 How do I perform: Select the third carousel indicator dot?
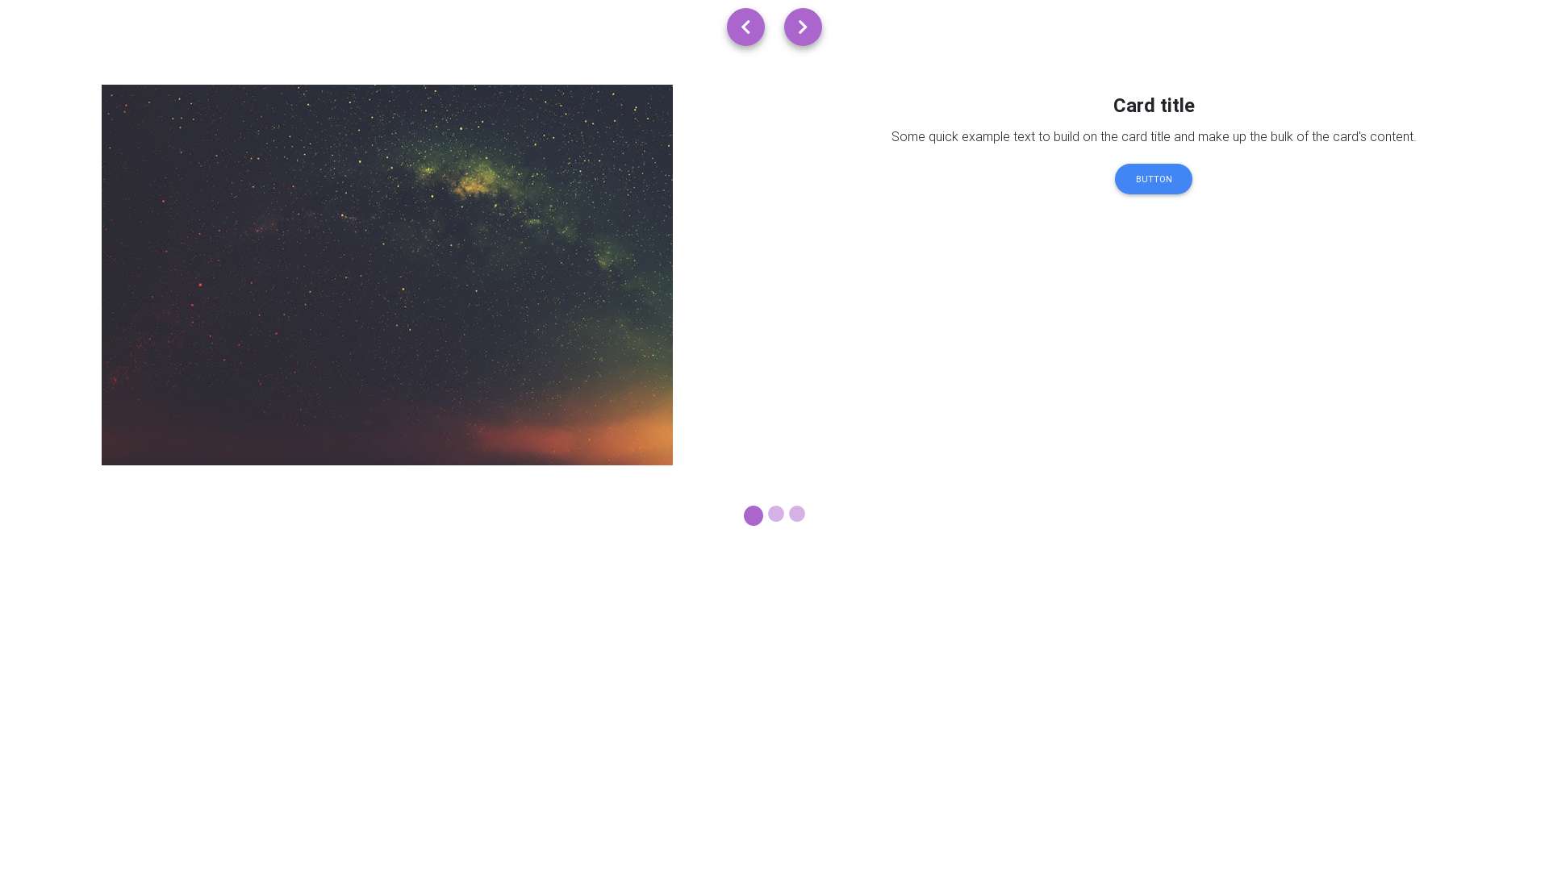[x=797, y=514]
